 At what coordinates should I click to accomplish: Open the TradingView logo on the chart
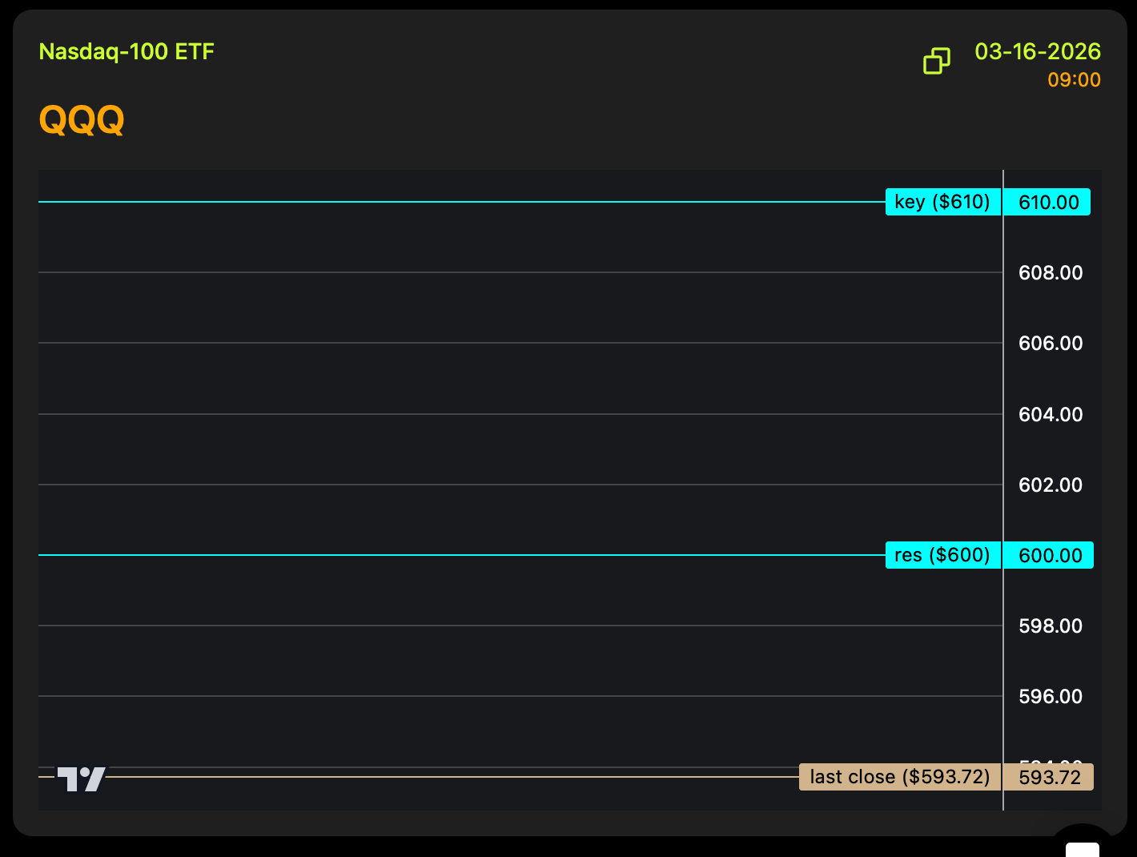(82, 779)
